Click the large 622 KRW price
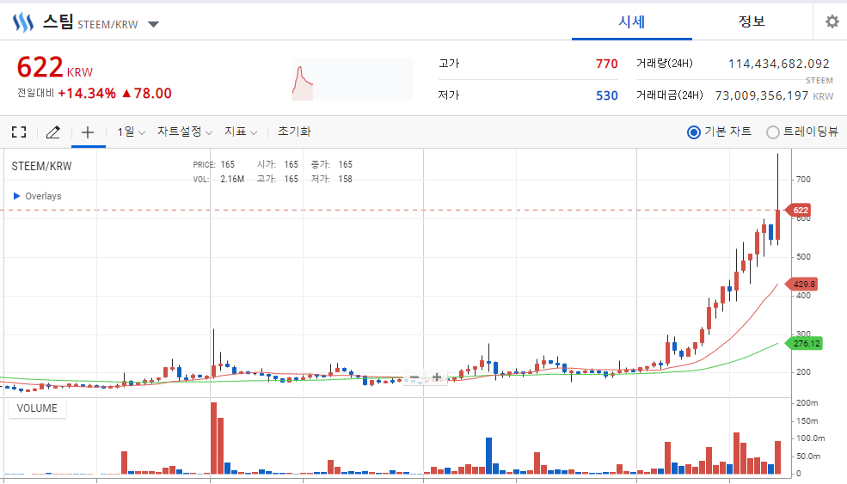The width and height of the screenshot is (847, 484). click(x=54, y=67)
